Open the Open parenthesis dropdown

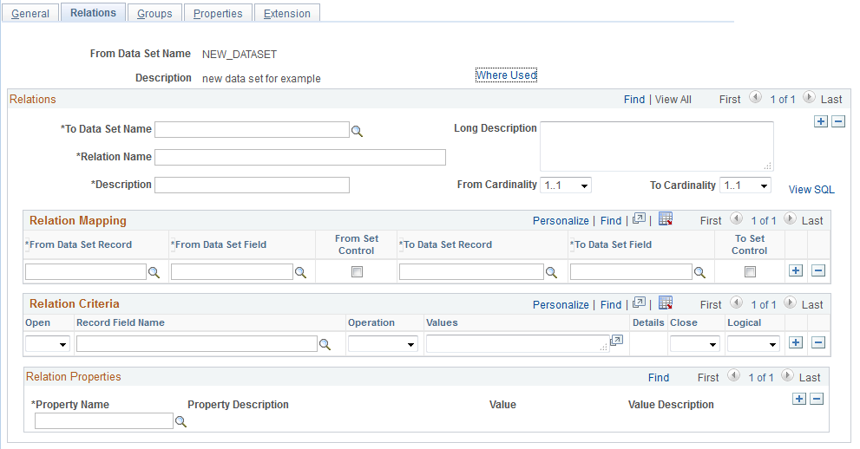[x=48, y=344]
